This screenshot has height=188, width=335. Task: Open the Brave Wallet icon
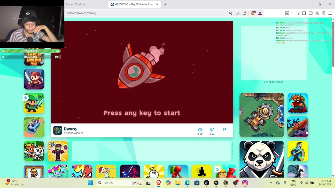click(311, 13)
